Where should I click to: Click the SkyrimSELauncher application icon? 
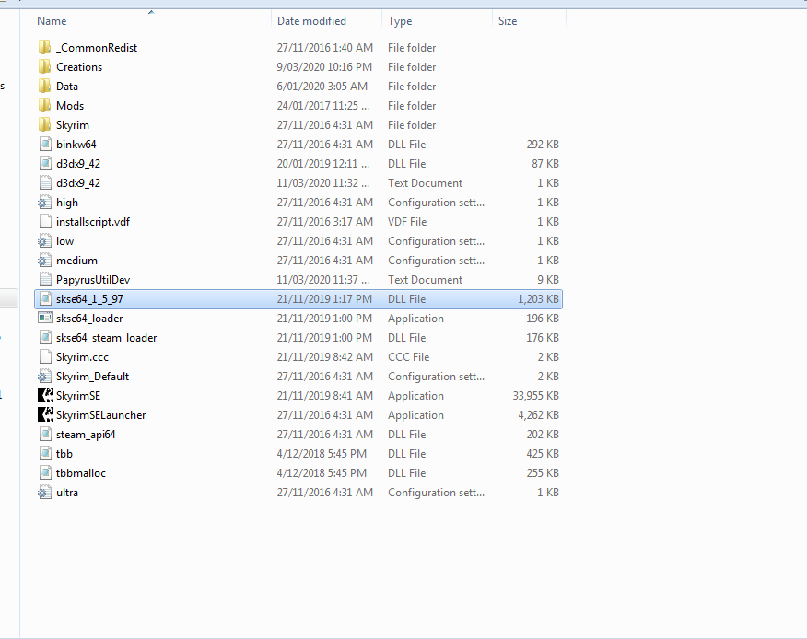(x=45, y=414)
